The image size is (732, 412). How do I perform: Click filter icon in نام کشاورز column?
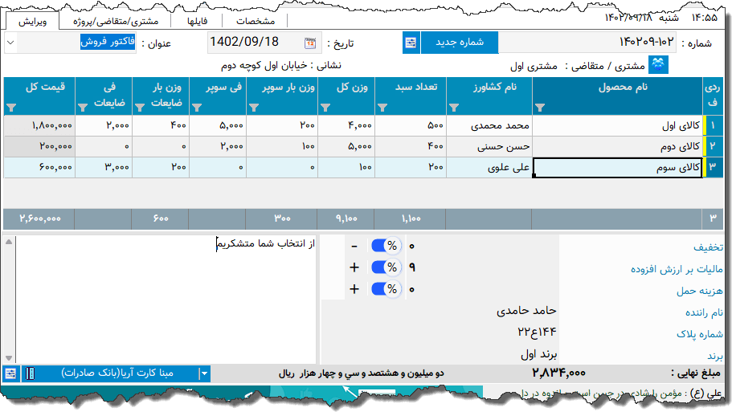pyautogui.click(x=454, y=108)
